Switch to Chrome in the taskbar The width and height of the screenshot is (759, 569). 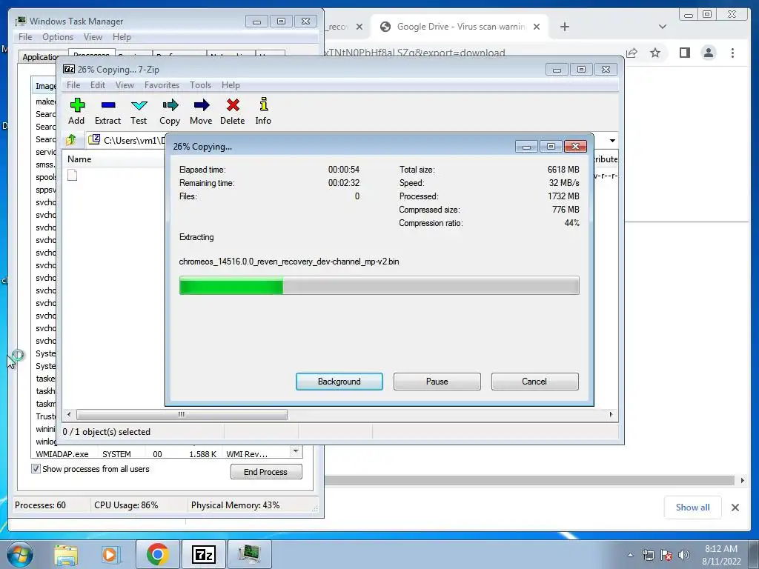(x=157, y=554)
